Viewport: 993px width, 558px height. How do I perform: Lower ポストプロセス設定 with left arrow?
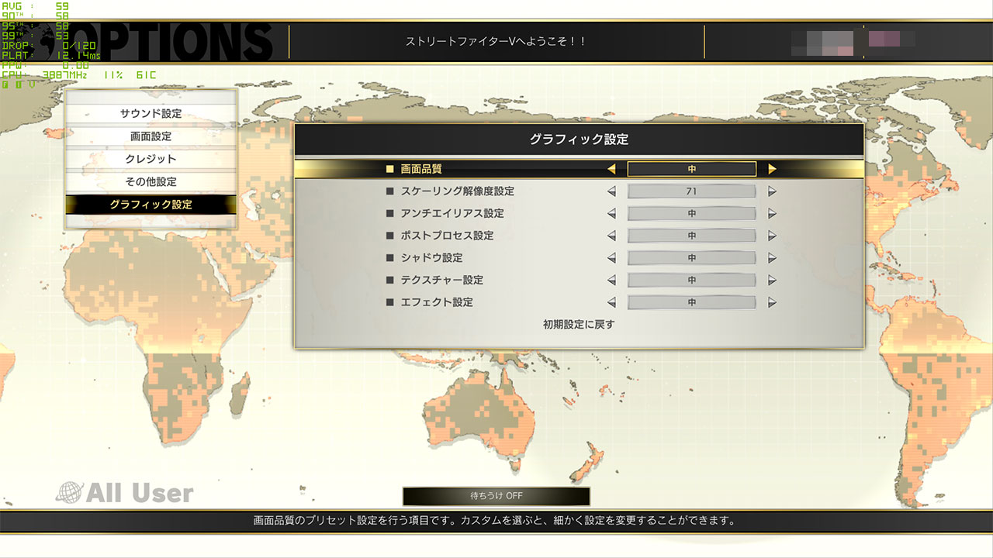[611, 236]
